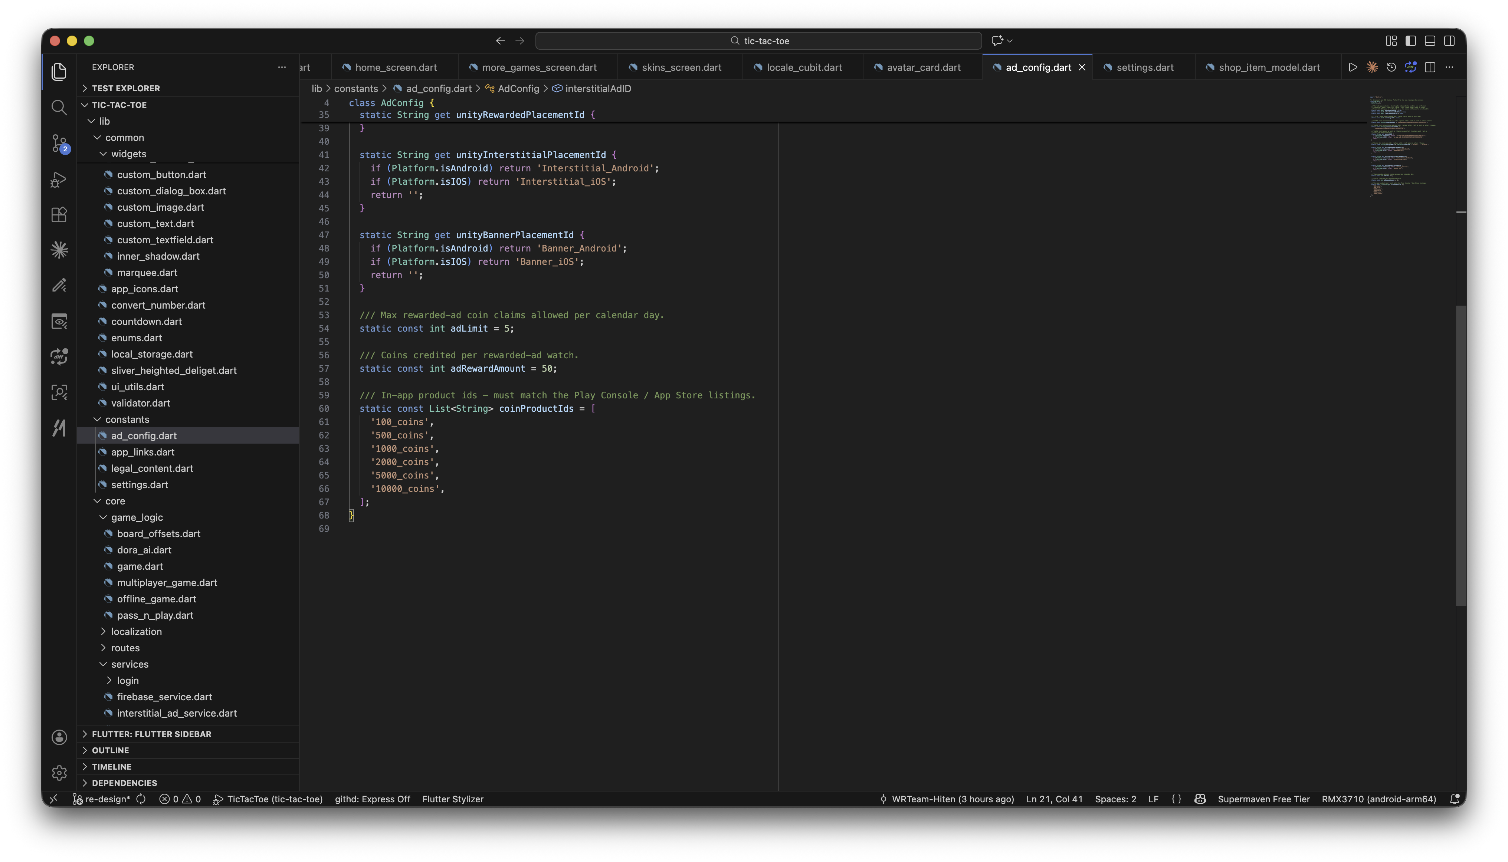Click the split editor right icon
The height and width of the screenshot is (862, 1508).
[x=1430, y=68]
